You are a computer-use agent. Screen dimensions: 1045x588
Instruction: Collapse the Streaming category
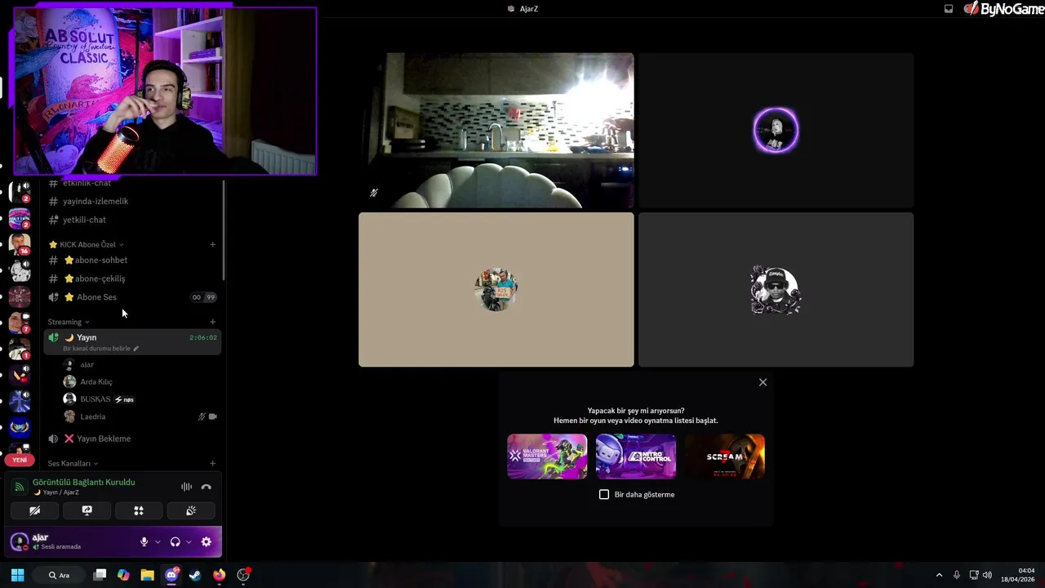coord(69,322)
